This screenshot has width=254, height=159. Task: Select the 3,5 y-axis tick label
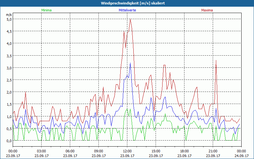pos(9,56)
